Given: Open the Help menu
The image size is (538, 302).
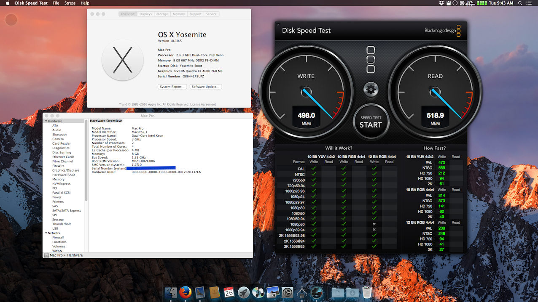Looking at the screenshot, I should pos(85,3).
